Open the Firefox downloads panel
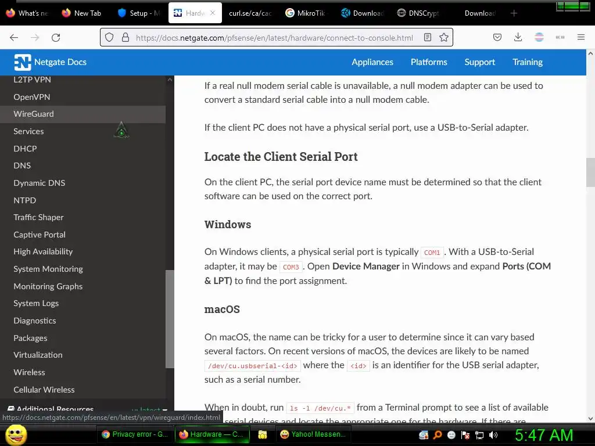This screenshot has height=446, width=595. tap(518, 37)
